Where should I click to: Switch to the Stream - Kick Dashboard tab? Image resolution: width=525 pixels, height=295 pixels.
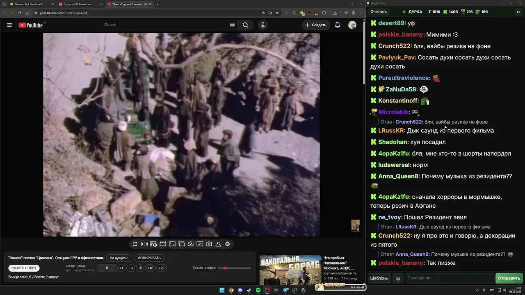[32, 4]
